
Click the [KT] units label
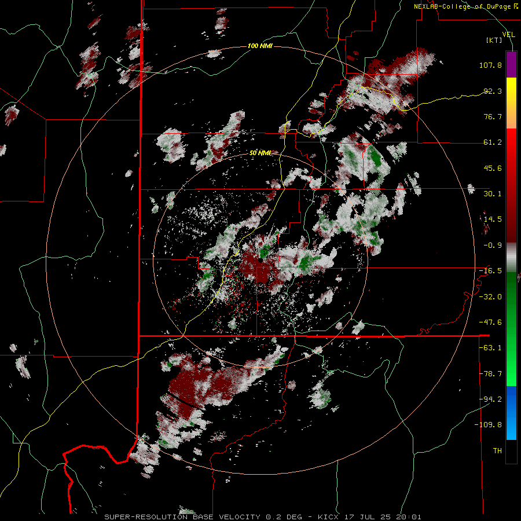coord(494,41)
